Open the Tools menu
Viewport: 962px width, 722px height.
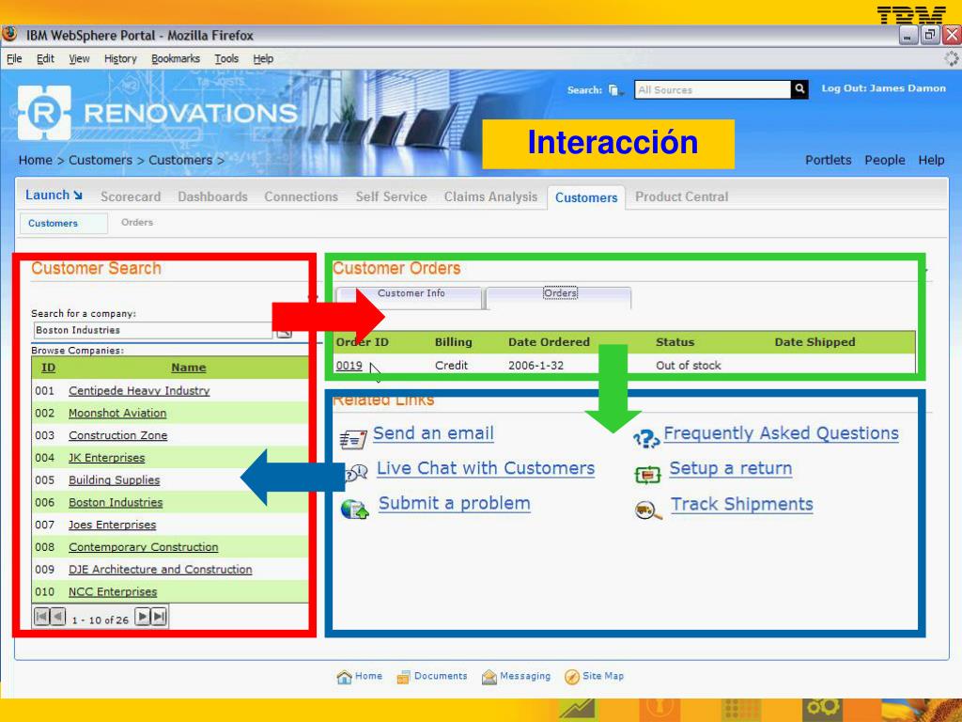click(x=226, y=58)
